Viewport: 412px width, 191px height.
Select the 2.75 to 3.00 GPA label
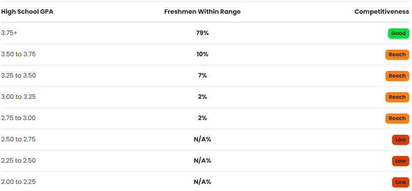click(18, 118)
